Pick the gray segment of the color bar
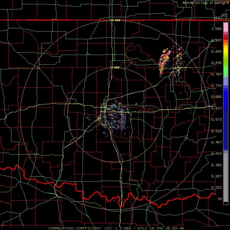This screenshot has width=230, height=230. (226, 178)
